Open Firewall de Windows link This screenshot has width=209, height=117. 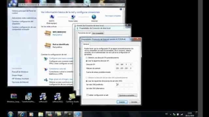(x=20, y=72)
